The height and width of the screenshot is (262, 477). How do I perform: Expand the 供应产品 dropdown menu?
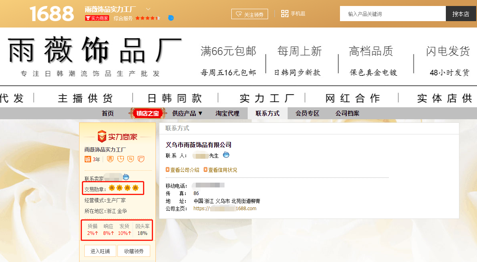click(x=187, y=113)
